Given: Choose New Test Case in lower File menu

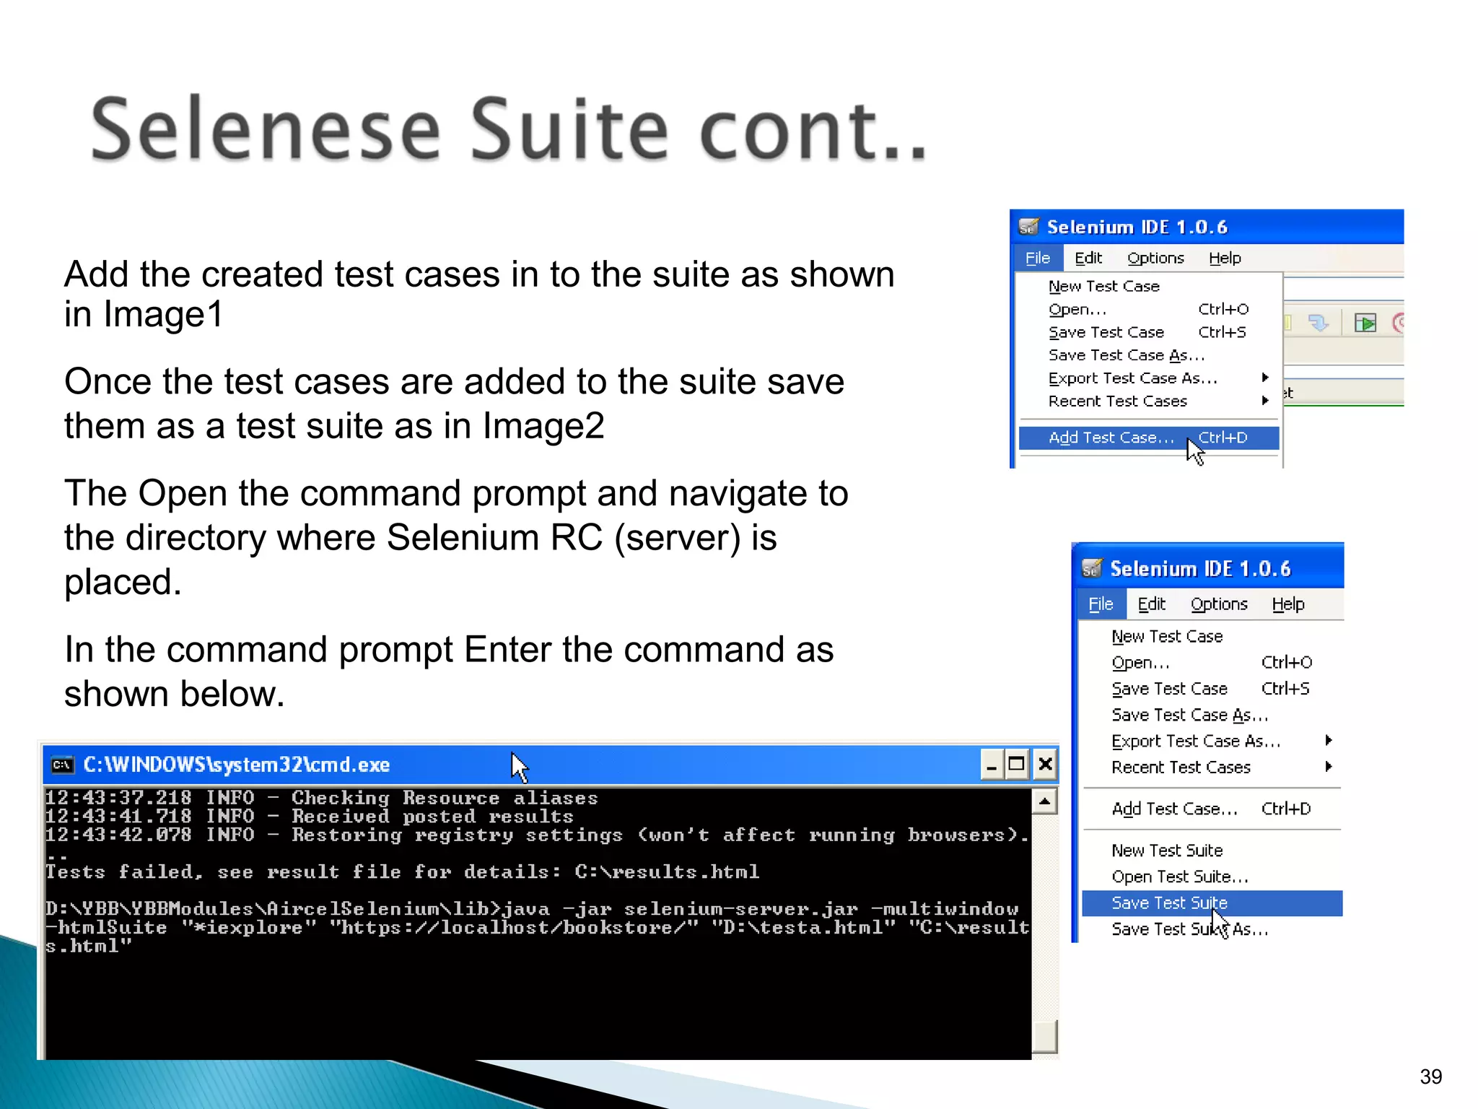Looking at the screenshot, I should pos(1212,636).
